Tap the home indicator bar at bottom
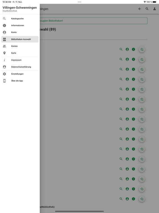This screenshot has height=213, width=159. [79, 211]
